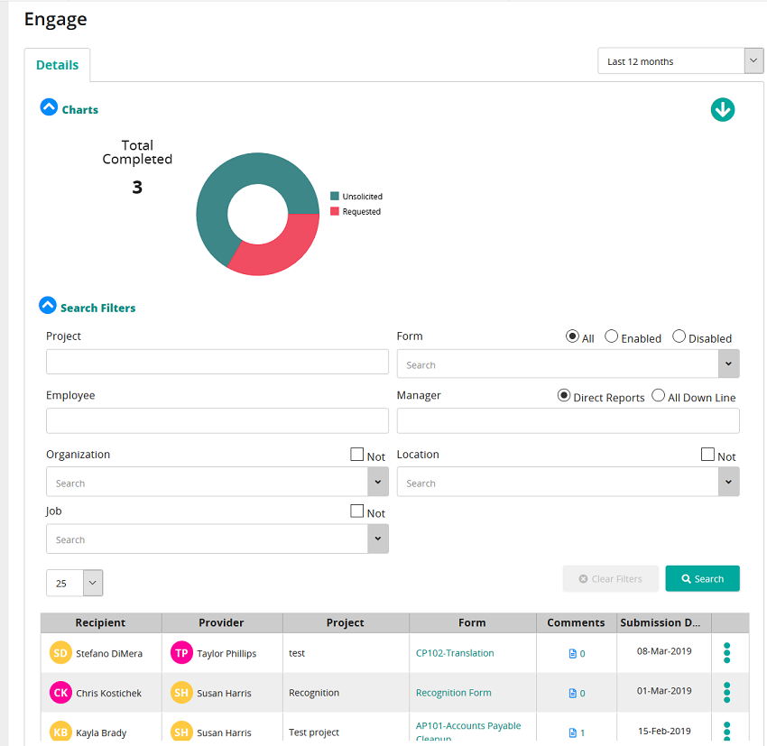Select All Down Line manager option
The width and height of the screenshot is (767, 746).
pos(659,395)
